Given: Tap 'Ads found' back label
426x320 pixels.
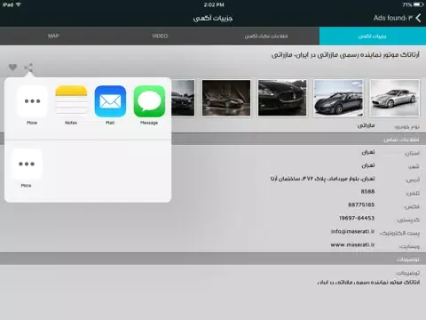Looking at the screenshot, I should pyautogui.click(x=393, y=18).
